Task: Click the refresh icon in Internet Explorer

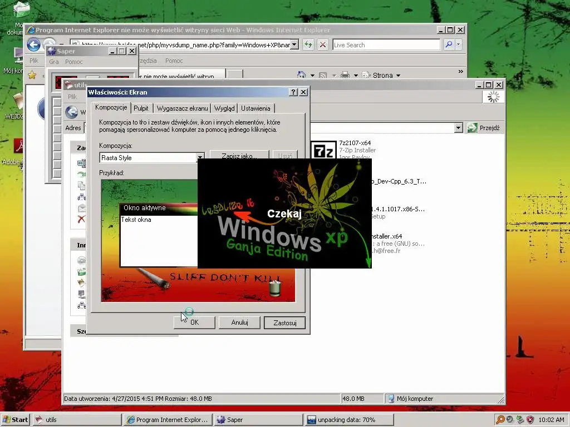Action: [308, 44]
